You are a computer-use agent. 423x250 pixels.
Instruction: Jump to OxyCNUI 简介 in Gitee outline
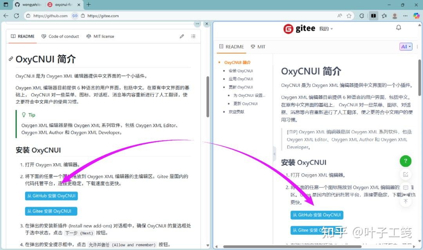[237, 63]
